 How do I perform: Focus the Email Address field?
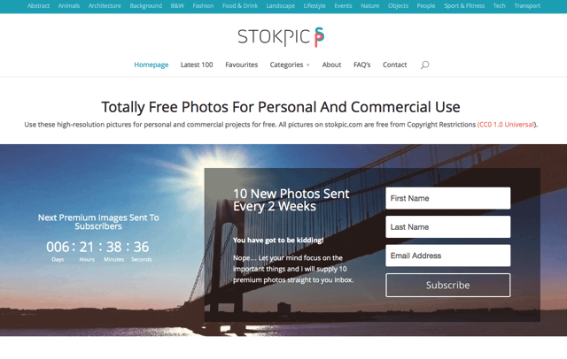pyautogui.click(x=448, y=256)
